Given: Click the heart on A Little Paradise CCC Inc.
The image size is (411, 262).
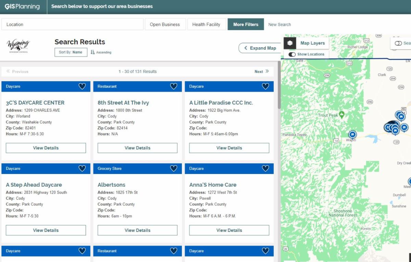Looking at the screenshot, I should coord(265,86).
